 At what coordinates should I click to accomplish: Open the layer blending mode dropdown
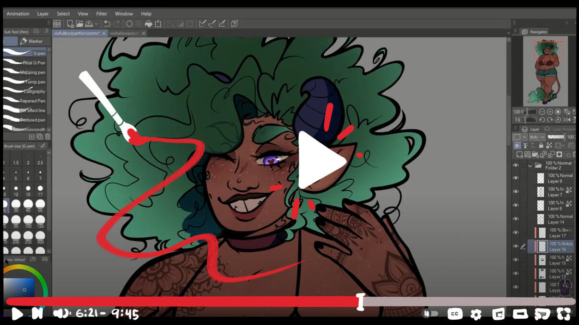(536, 137)
